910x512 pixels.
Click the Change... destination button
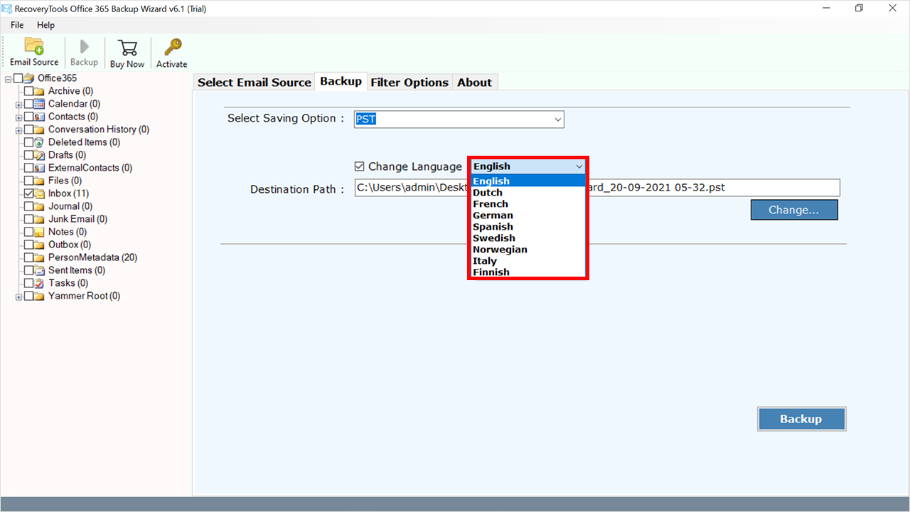pos(794,210)
